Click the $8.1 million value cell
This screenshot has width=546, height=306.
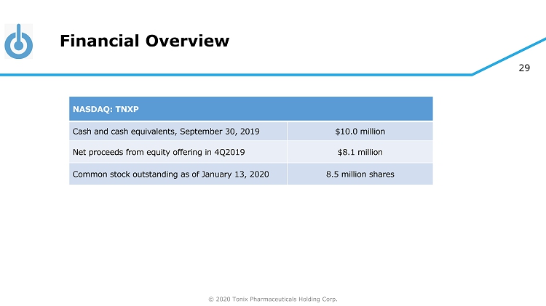[x=360, y=153]
